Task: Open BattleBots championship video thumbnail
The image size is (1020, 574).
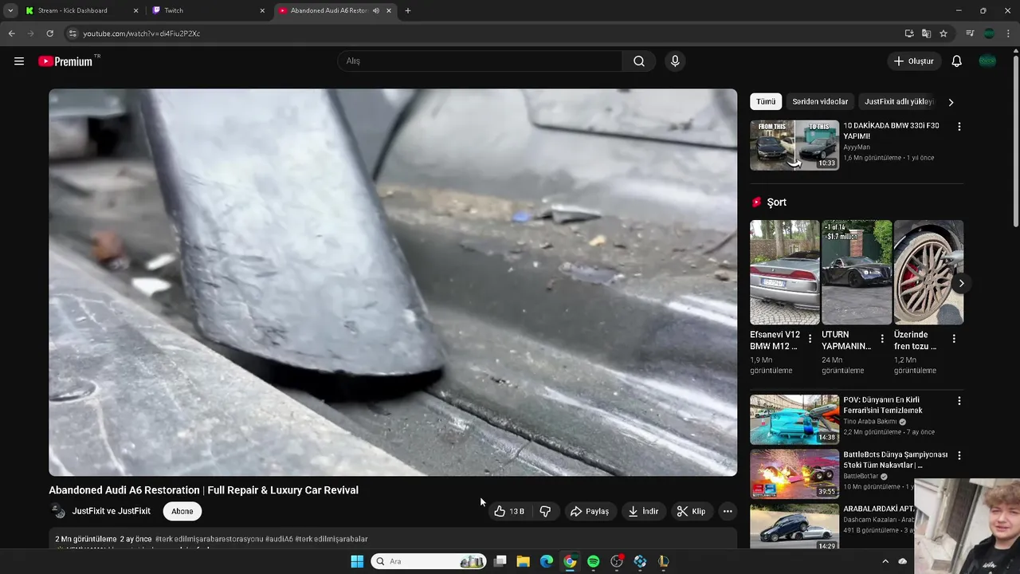Action: coord(794,474)
